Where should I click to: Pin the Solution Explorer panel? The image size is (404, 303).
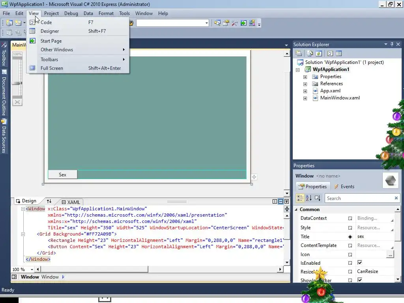(392, 44)
